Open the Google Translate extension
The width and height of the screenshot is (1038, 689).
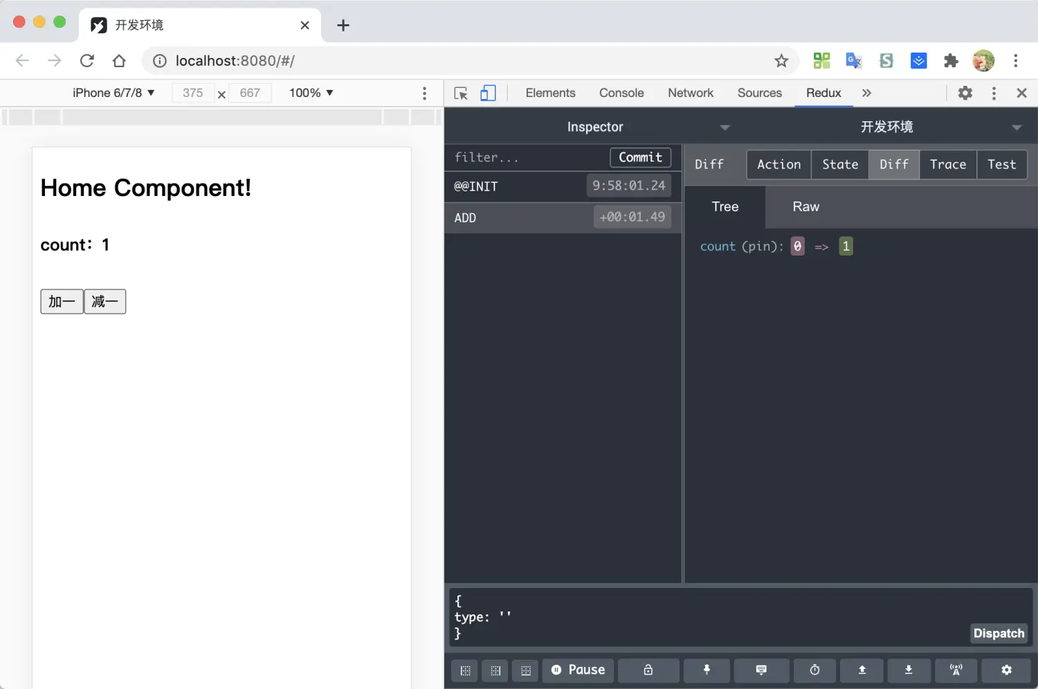(x=854, y=61)
